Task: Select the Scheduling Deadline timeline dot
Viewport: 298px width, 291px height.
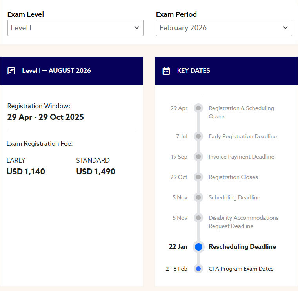Action: tap(198, 197)
